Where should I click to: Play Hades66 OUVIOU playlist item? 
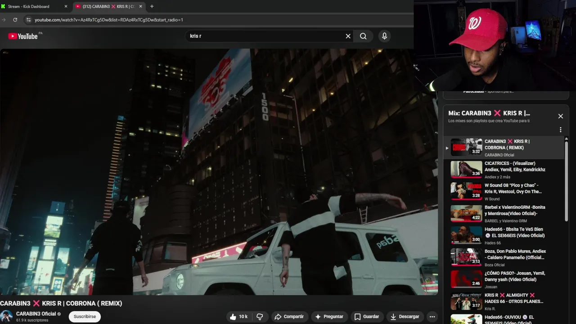(504, 319)
